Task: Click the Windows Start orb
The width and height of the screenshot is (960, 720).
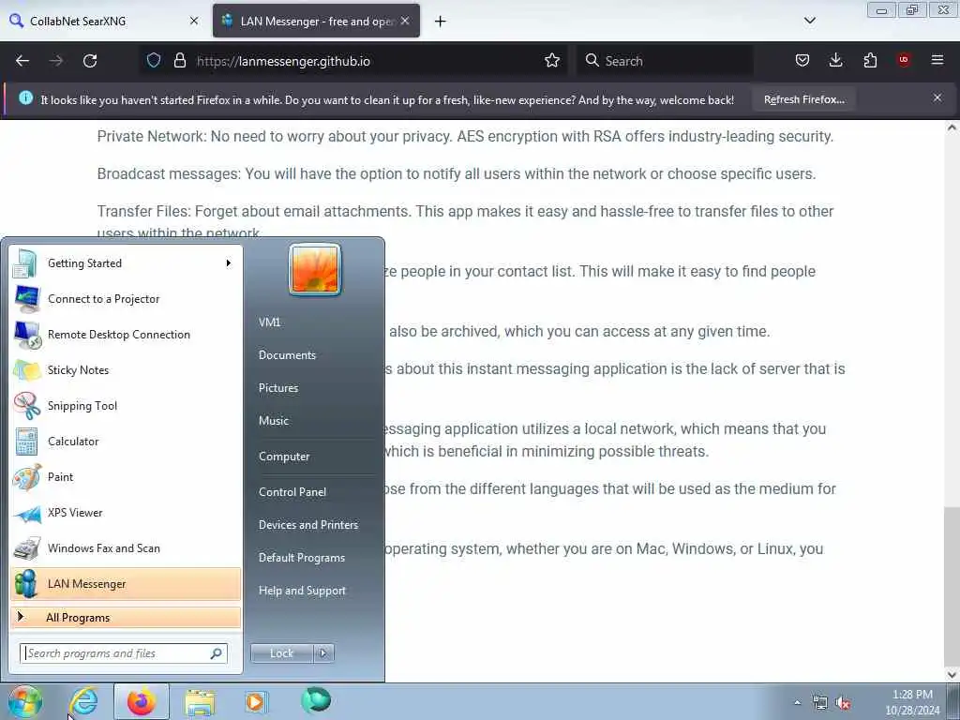Action: point(25,701)
